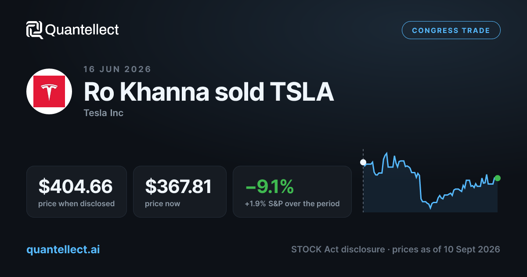527x277 pixels.
Task: Click the Quantellect logo icon
Action: click(x=34, y=30)
